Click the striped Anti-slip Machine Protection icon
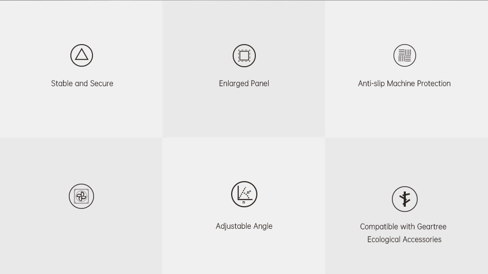 405,55
